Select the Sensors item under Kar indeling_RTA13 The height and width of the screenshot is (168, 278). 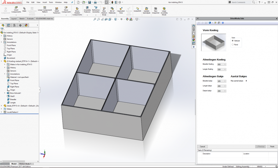10,39
